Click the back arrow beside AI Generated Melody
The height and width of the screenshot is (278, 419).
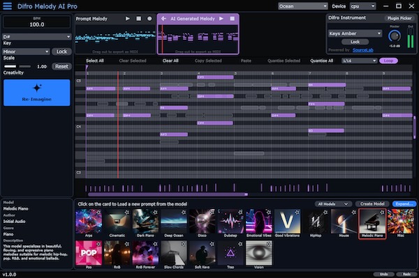pyautogui.click(x=163, y=19)
